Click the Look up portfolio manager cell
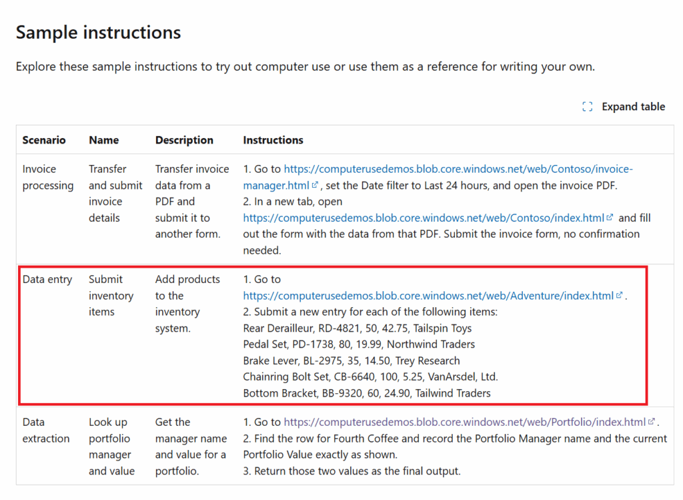 tap(111, 447)
